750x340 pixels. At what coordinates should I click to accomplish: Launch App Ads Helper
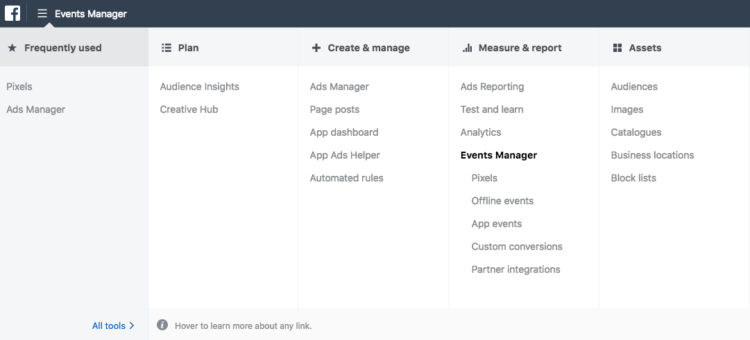[x=345, y=155]
